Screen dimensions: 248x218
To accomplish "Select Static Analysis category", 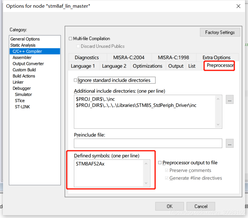I will [x=23, y=45].
